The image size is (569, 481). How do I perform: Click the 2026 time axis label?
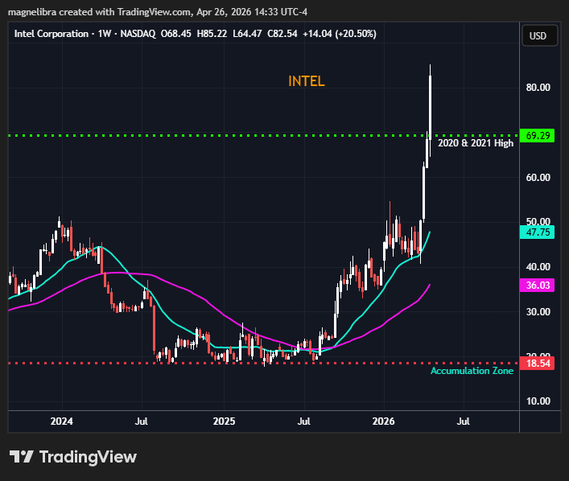coord(384,421)
